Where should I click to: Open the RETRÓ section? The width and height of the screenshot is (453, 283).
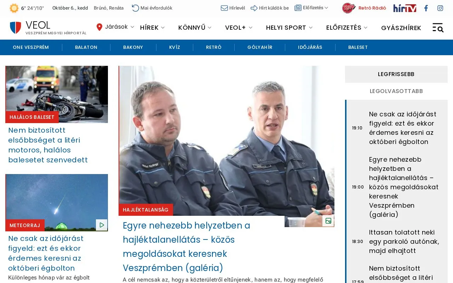(x=214, y=47)
